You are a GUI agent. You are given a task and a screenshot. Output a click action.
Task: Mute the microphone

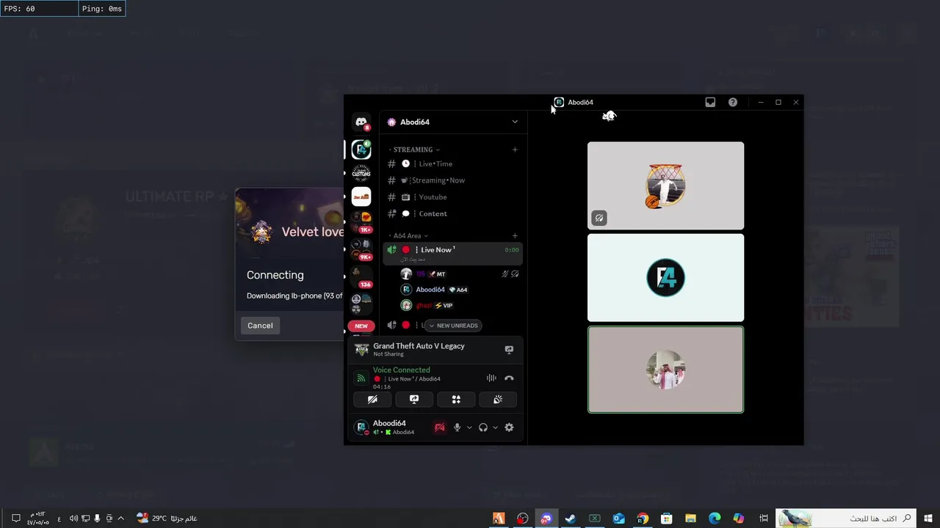coord(458,428)
